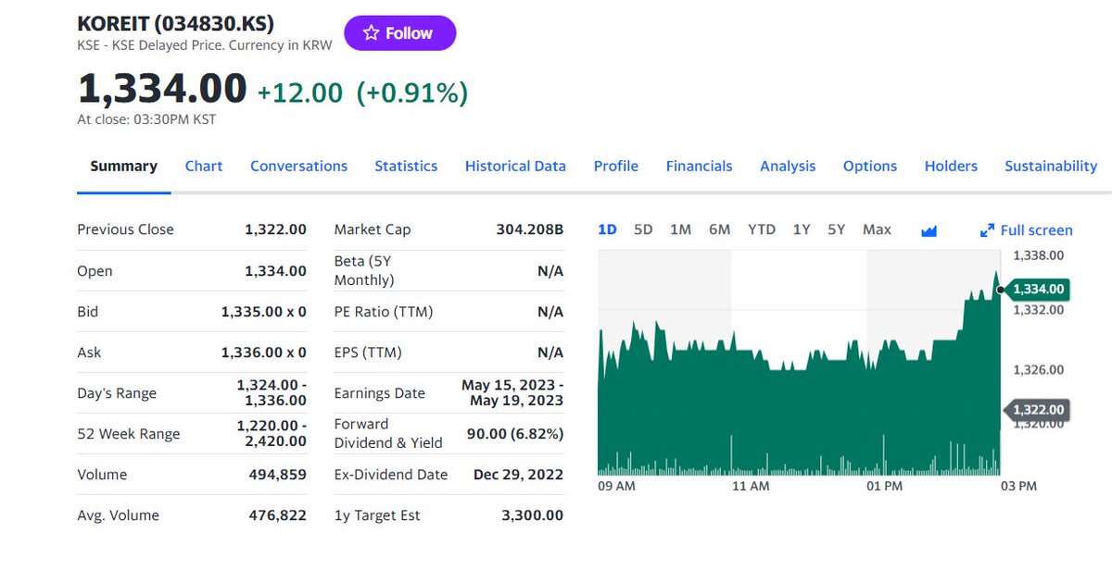Select the 5Y chart range
The height and width of the screenshot is (570, 1112).
point(836,229)
